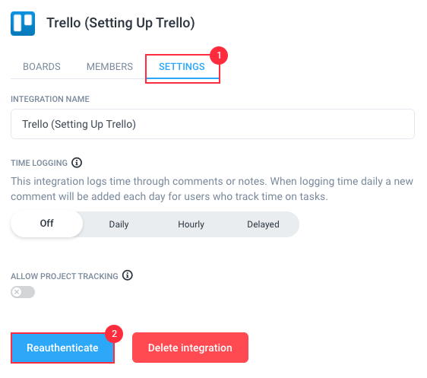Switch time logging to Delayed
Screen dimensions: 427x378
pos(263,224)
